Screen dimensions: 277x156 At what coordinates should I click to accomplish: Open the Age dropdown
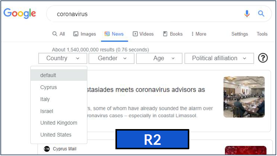[159, 58]
